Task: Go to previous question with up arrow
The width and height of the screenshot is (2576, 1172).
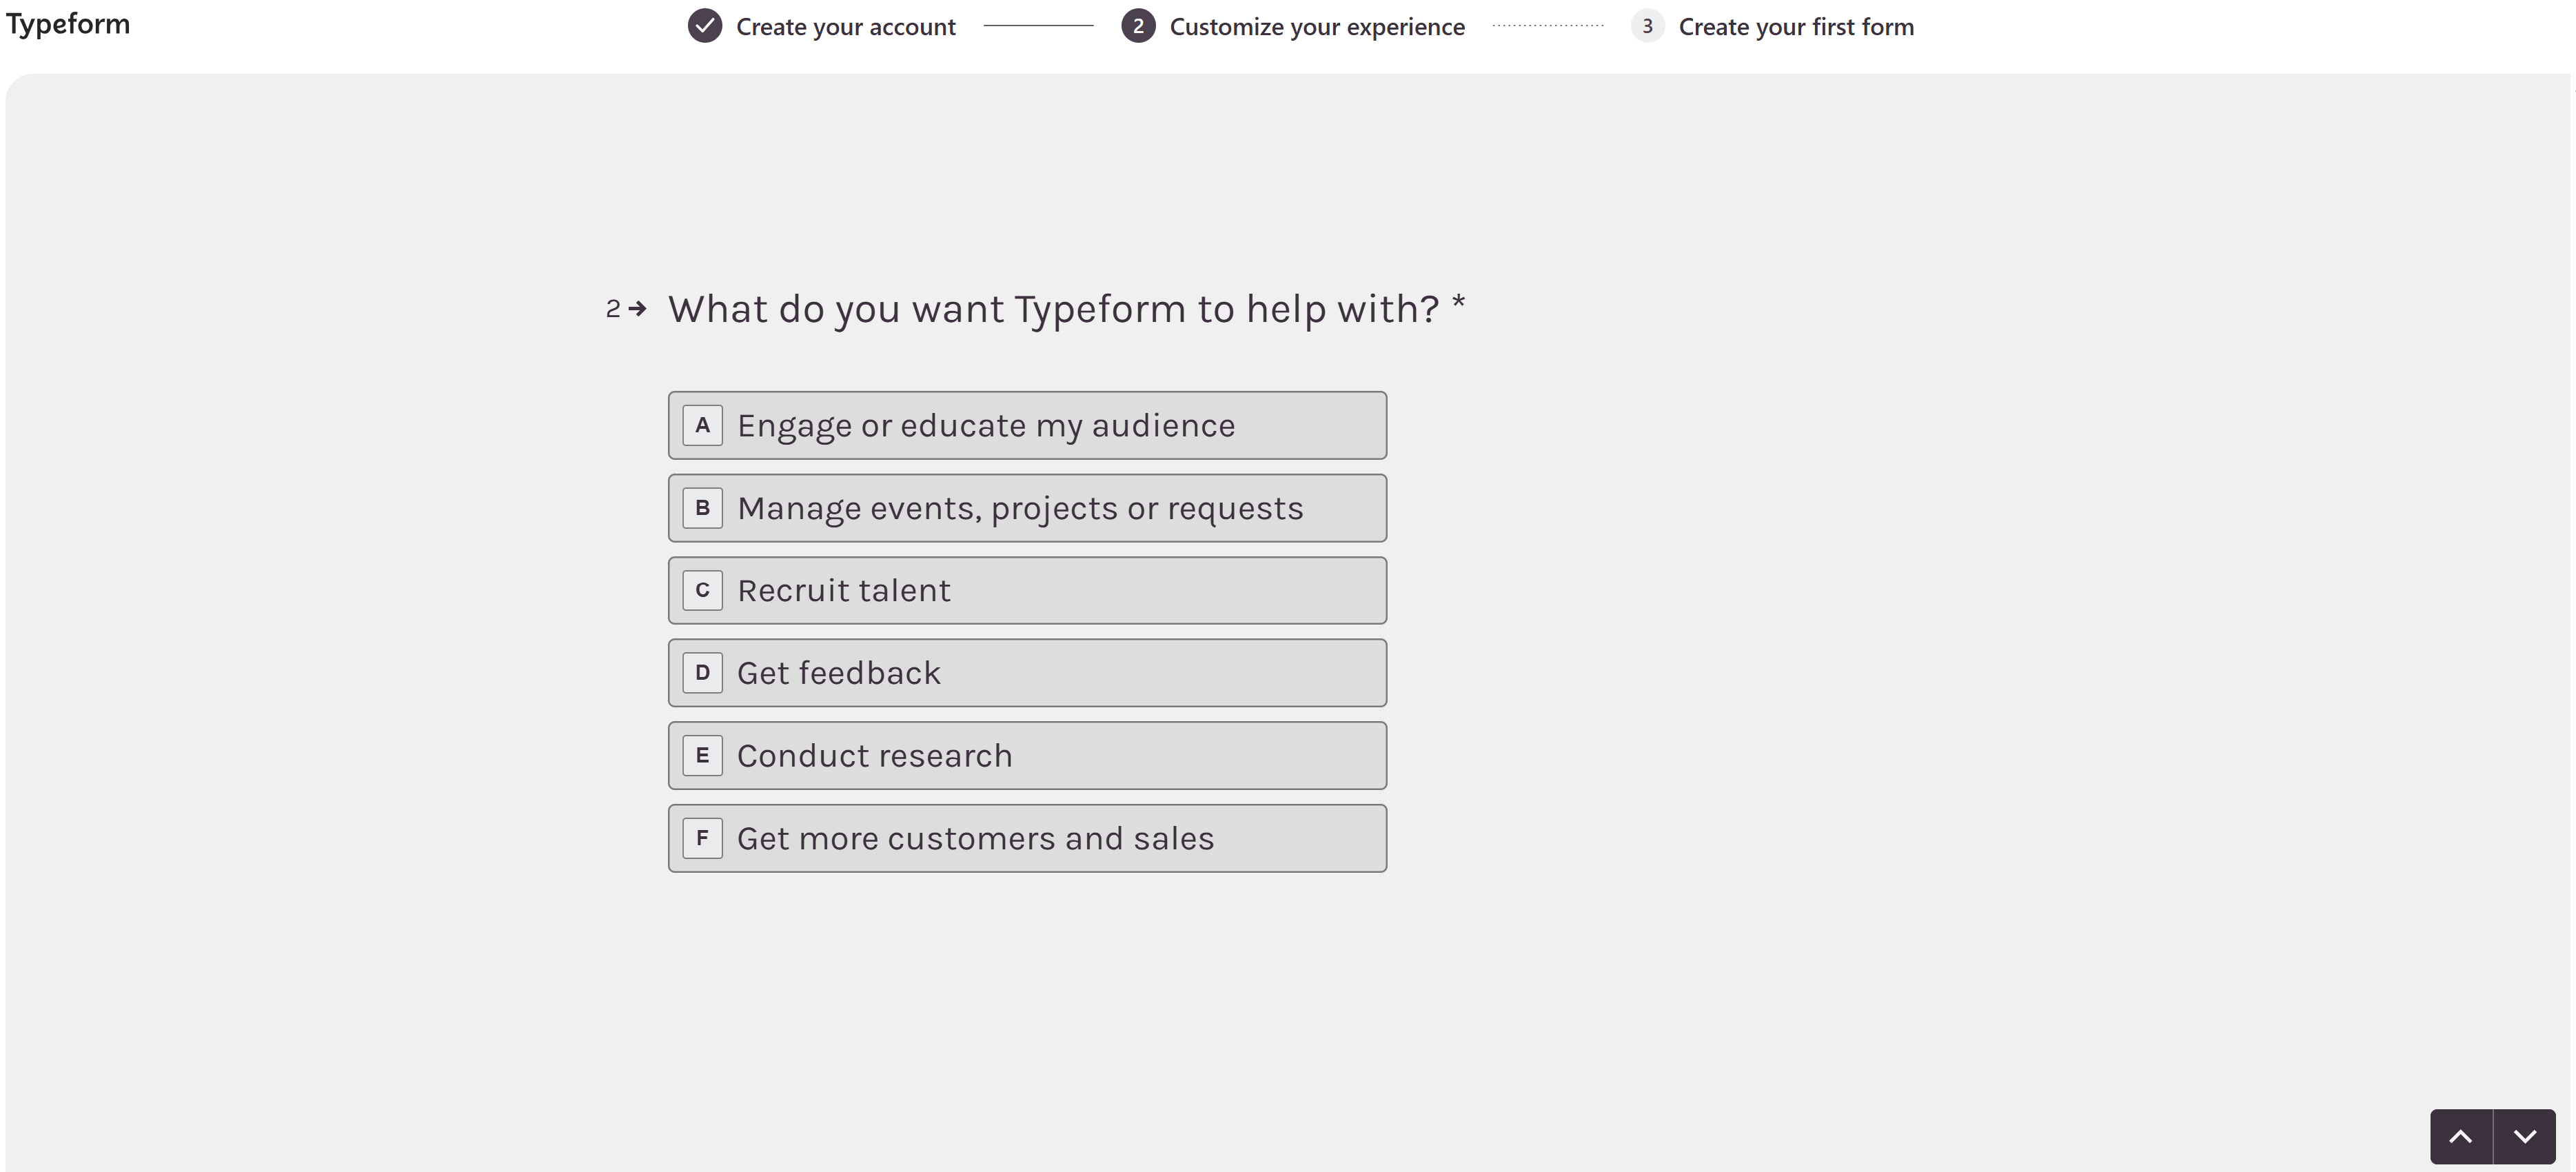Action: 2461,1136
